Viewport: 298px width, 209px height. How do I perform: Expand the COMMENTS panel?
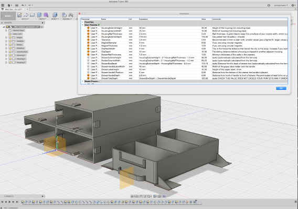42,196
